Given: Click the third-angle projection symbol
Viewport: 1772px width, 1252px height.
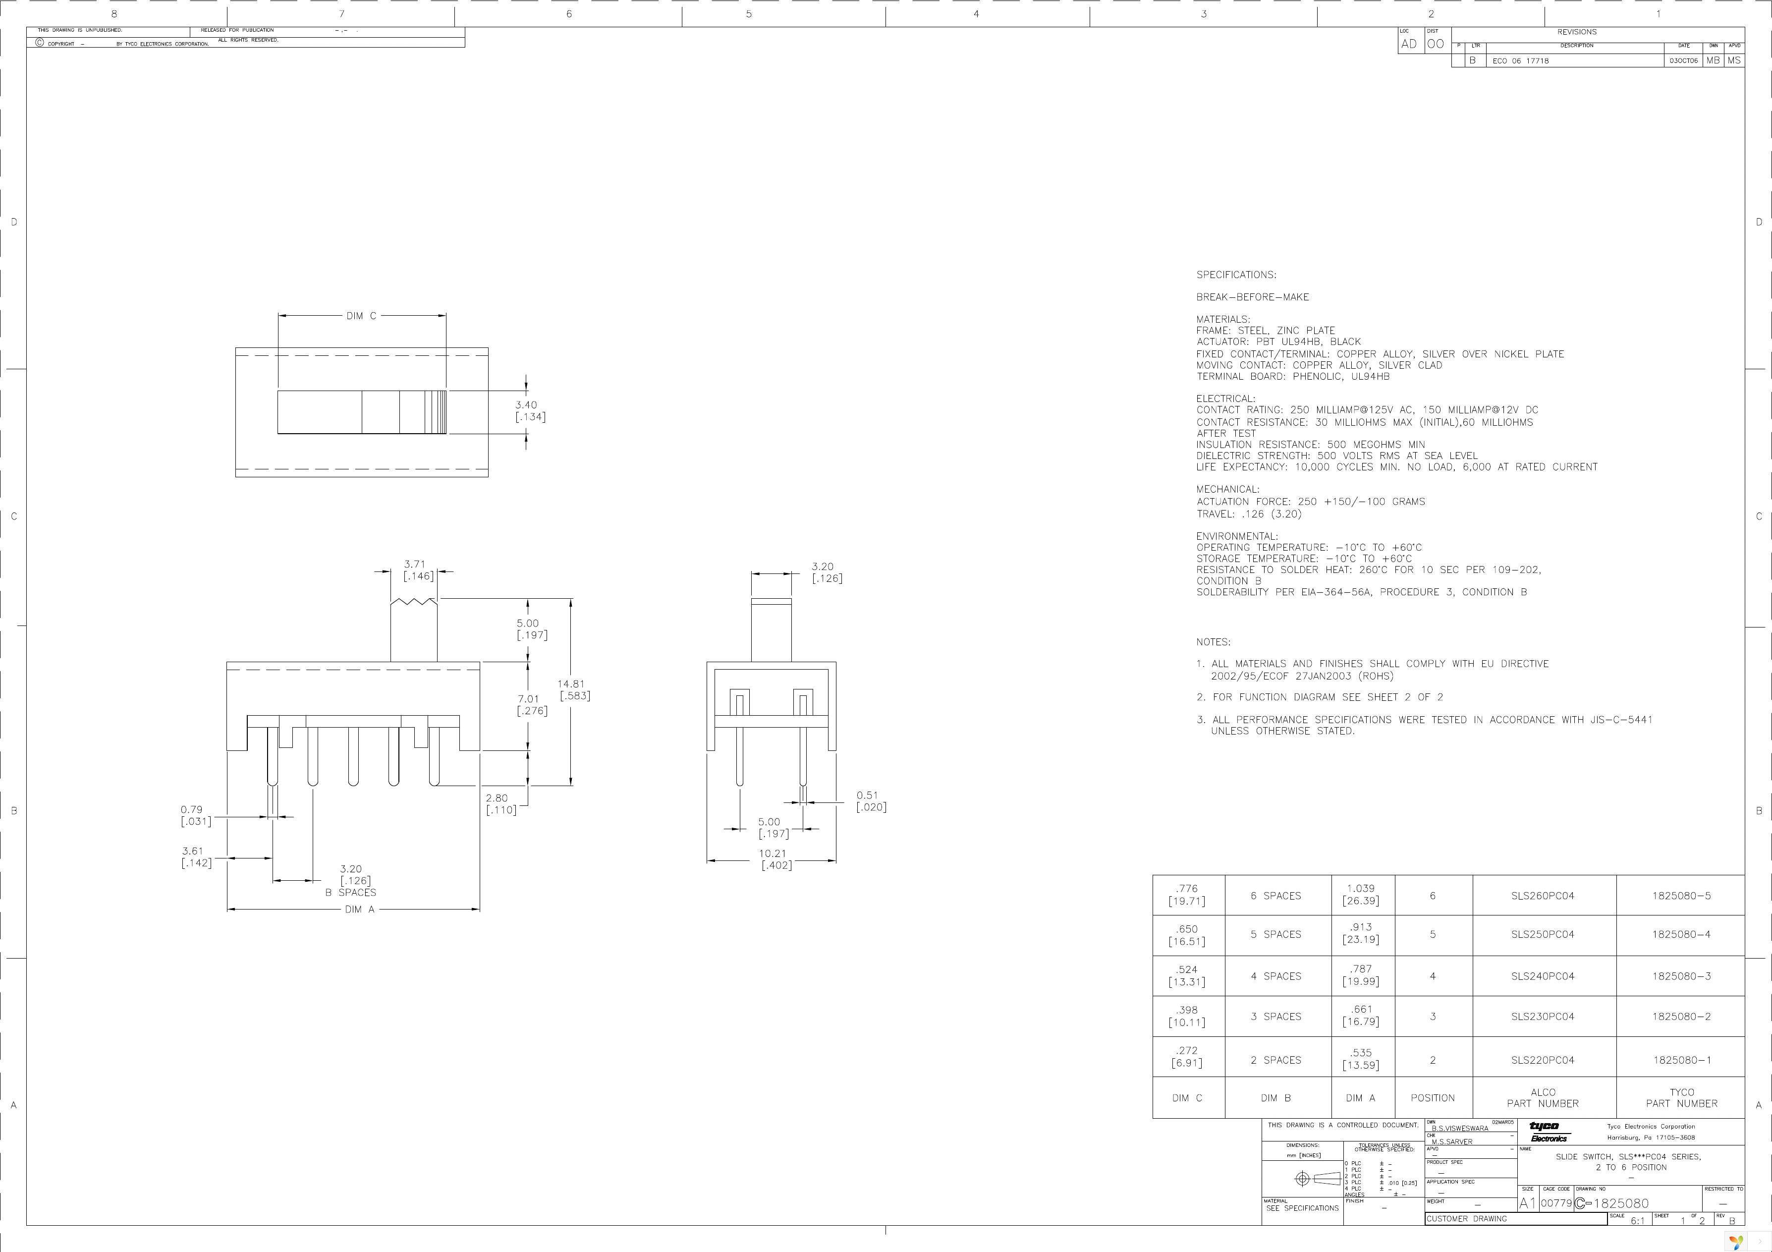Looking at the screenshot, I should (x=1318, y=1179).
